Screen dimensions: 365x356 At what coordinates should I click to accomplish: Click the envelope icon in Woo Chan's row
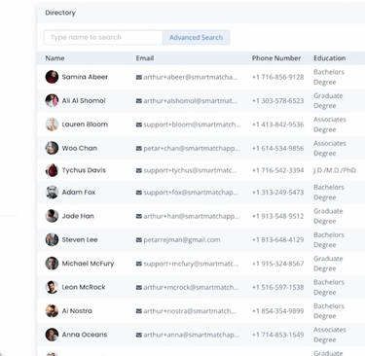point(139,148)
